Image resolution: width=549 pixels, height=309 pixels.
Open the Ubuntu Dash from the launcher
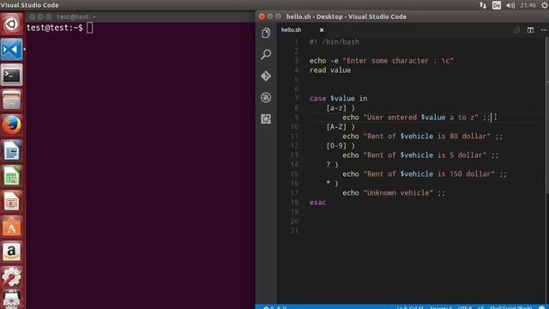pos(11,24)
